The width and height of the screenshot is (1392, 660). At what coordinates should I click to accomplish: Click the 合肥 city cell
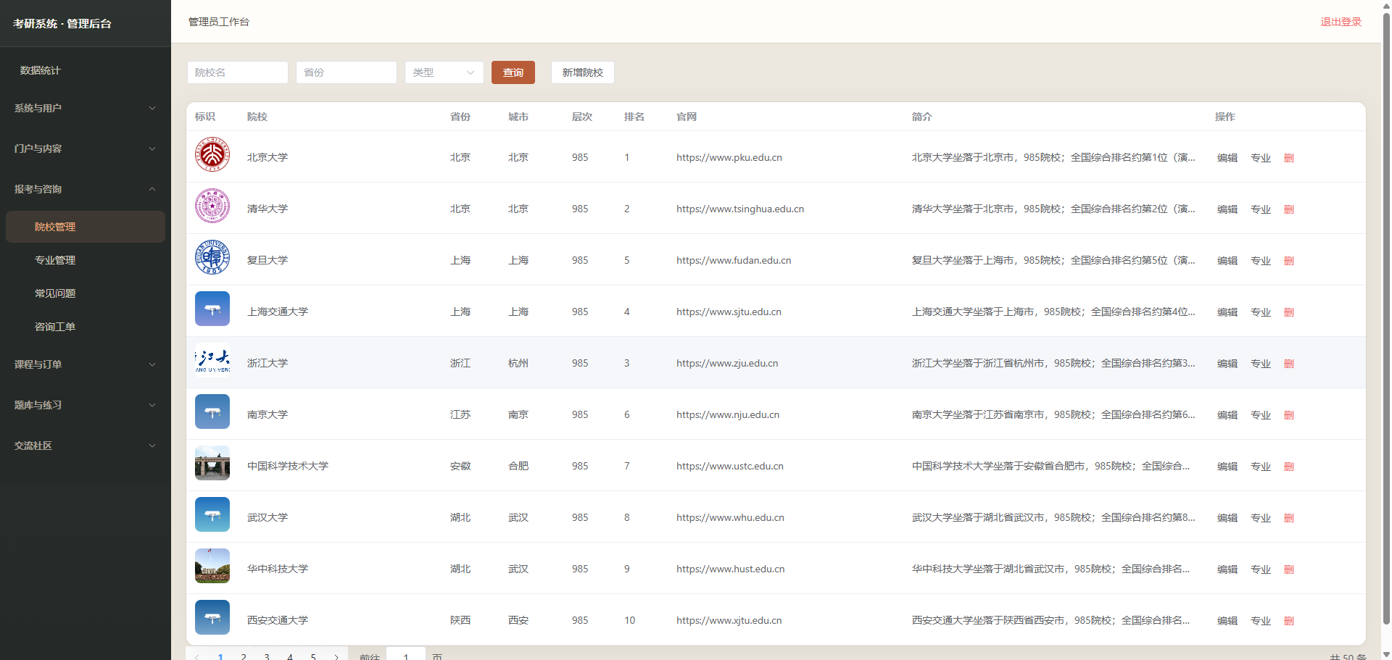click(518, 466)
